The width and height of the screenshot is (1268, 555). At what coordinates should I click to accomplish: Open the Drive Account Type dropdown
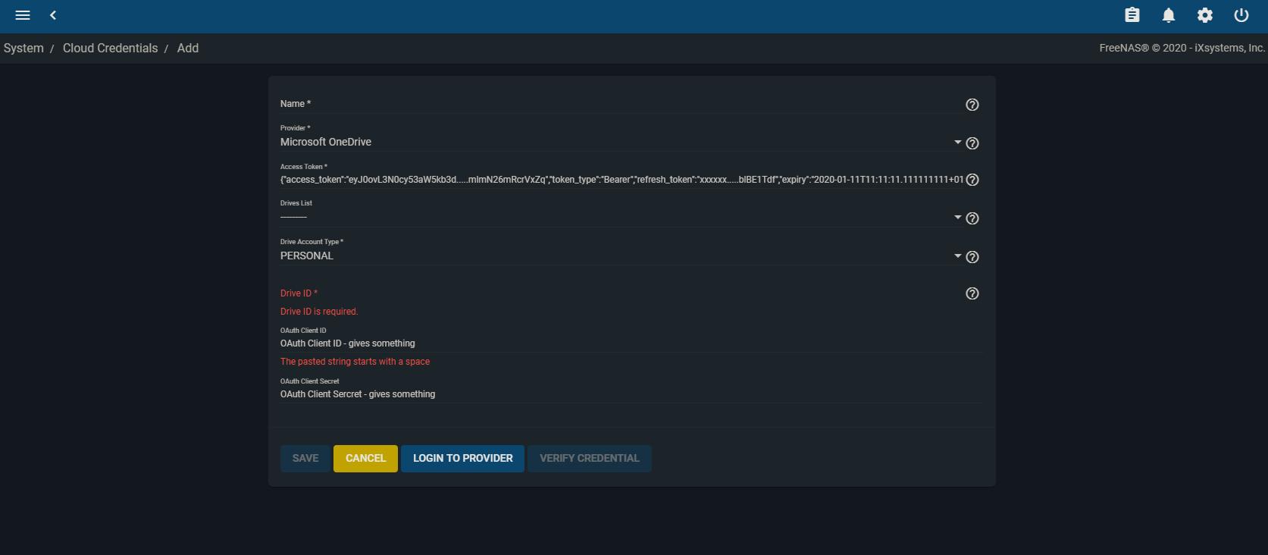click(621, 256)
